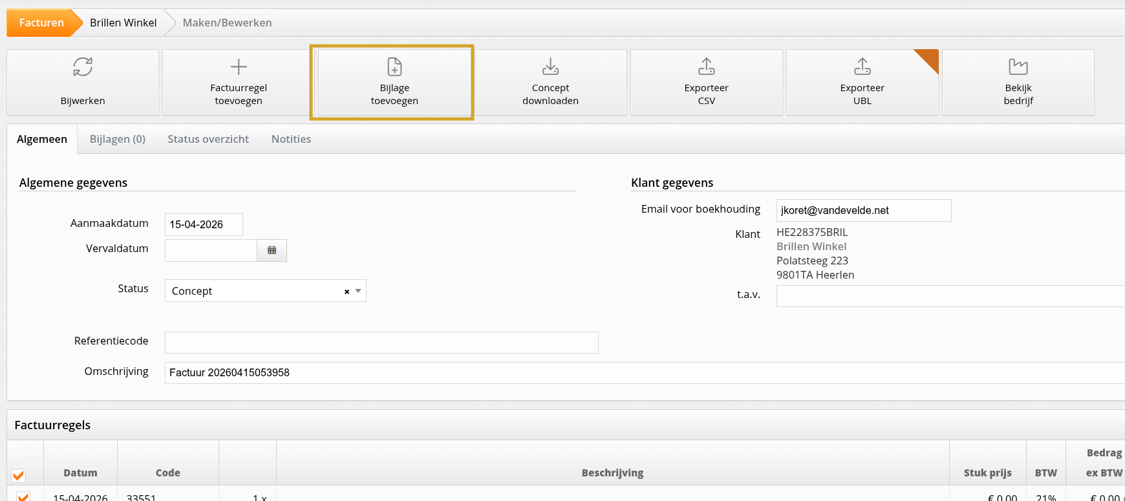This screenshot has height=501, width=1125.
Task: Go to the Notities tab
Action: [x=291, y=139]
